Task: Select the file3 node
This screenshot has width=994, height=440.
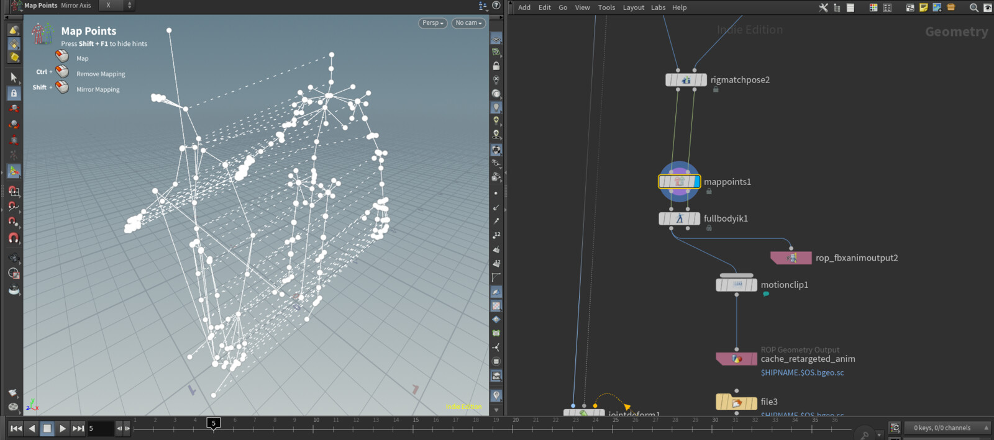Action: (736, 402)
